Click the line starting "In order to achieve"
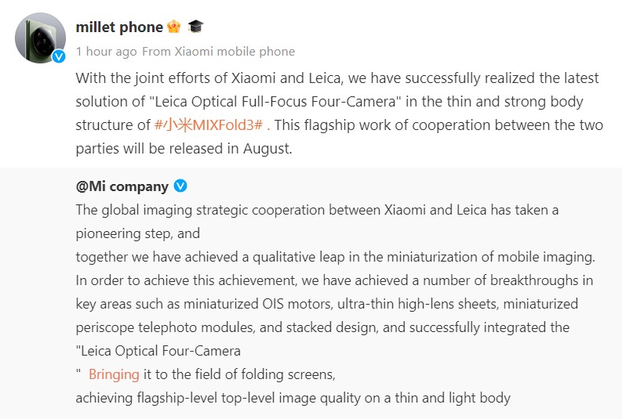 [x=334, y=280]
